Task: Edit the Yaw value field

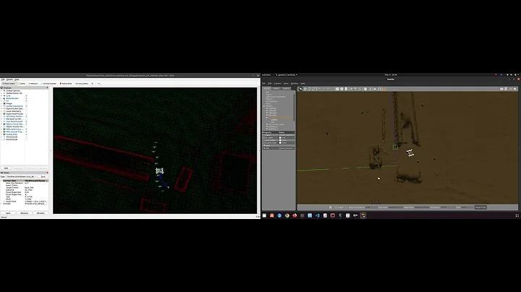Action: tap(36, 197)
